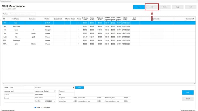The width and height of the screenshot is (198, 111).
Task: Click the Department column header
Action: (x=58, y=19)
